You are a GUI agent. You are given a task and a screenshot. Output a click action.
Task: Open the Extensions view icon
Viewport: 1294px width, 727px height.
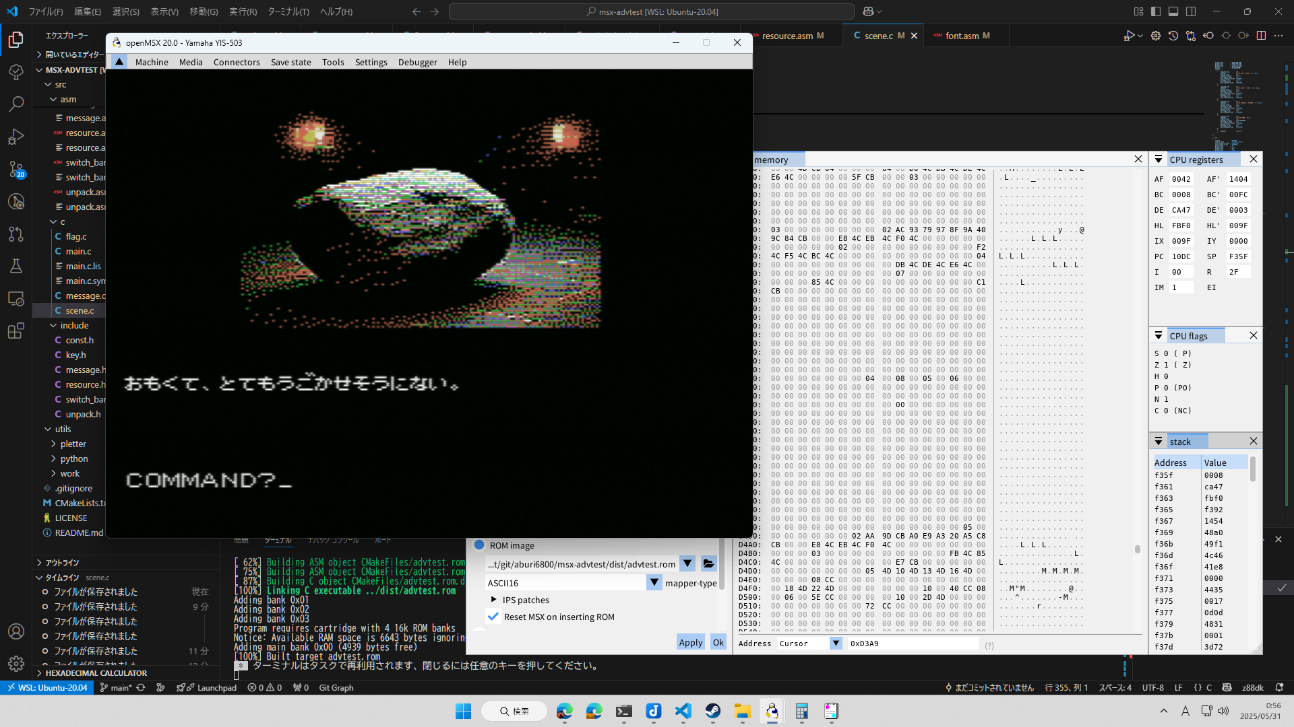(x=16, y=331)
